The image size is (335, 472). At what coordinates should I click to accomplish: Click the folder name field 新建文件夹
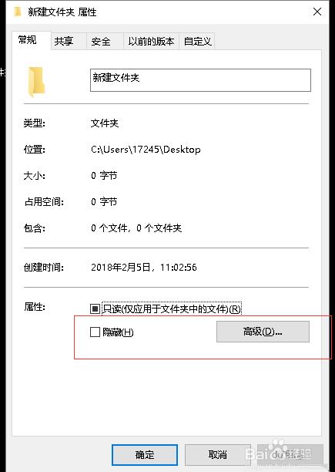200,80
